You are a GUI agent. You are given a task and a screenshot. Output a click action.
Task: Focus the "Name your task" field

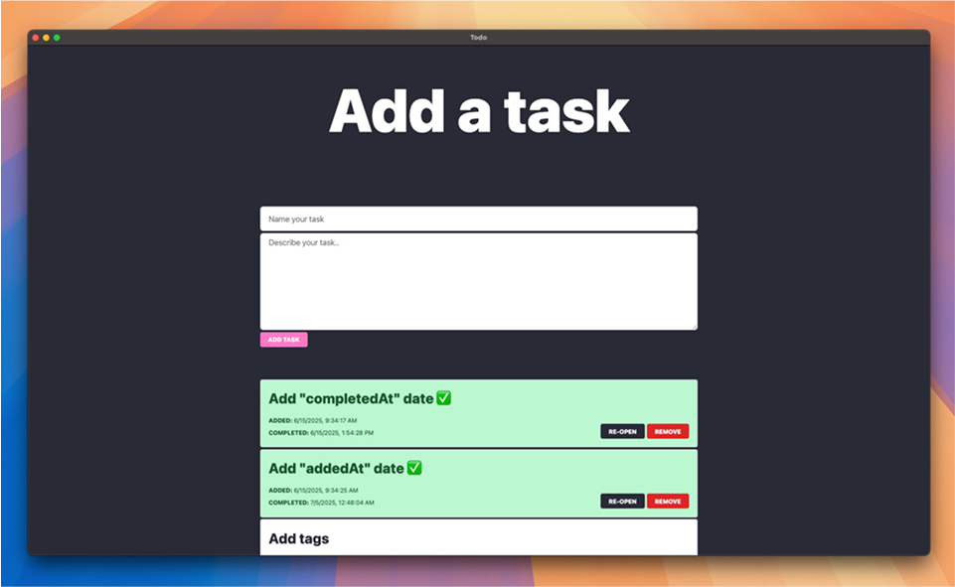478,219
